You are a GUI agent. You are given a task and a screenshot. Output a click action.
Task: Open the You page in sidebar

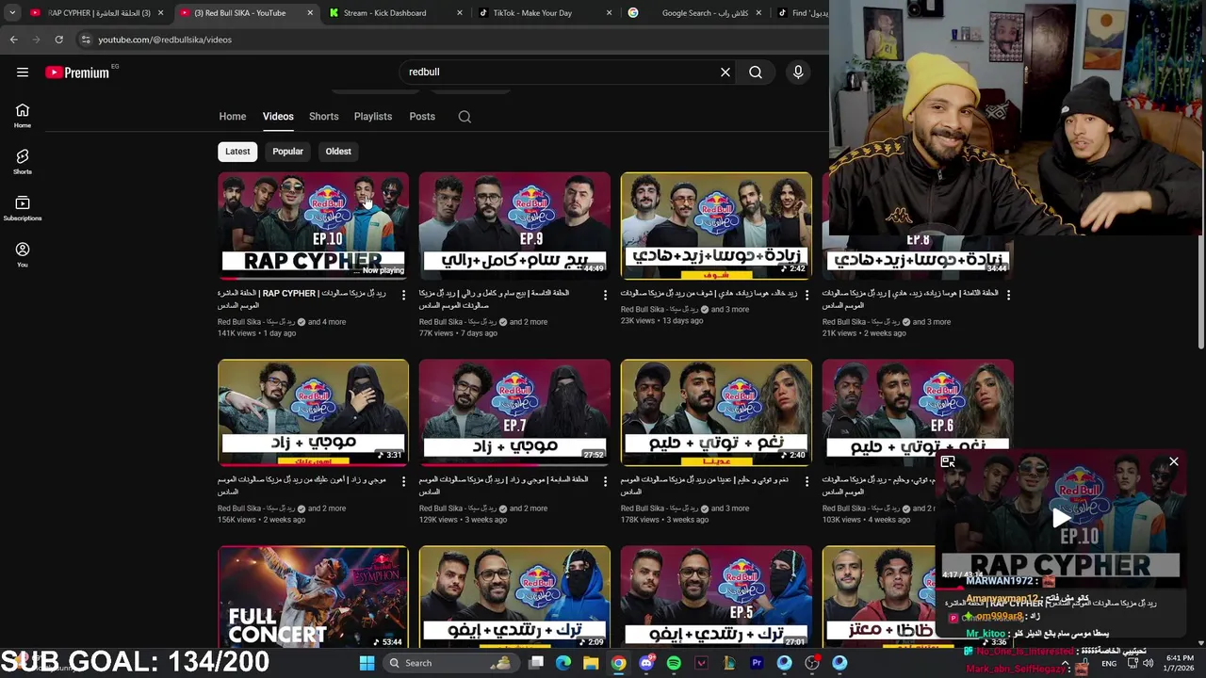pyautogui.click(x=23, y=254)
